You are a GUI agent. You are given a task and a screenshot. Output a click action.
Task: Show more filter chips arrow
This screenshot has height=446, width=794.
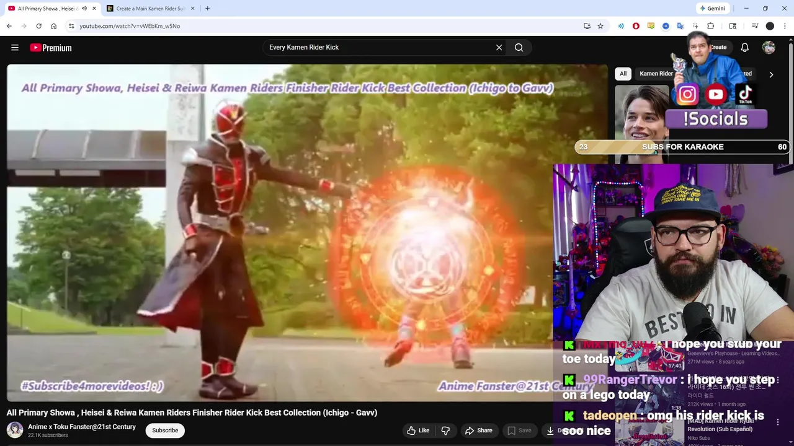tap(771, 74)
